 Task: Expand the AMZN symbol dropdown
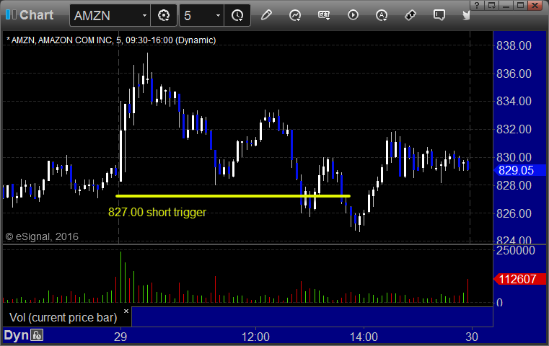(x=144, y=15)
